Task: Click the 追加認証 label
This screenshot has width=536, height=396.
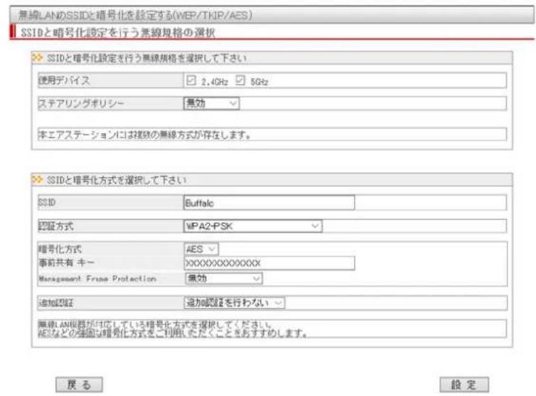Action: point(55,303)
